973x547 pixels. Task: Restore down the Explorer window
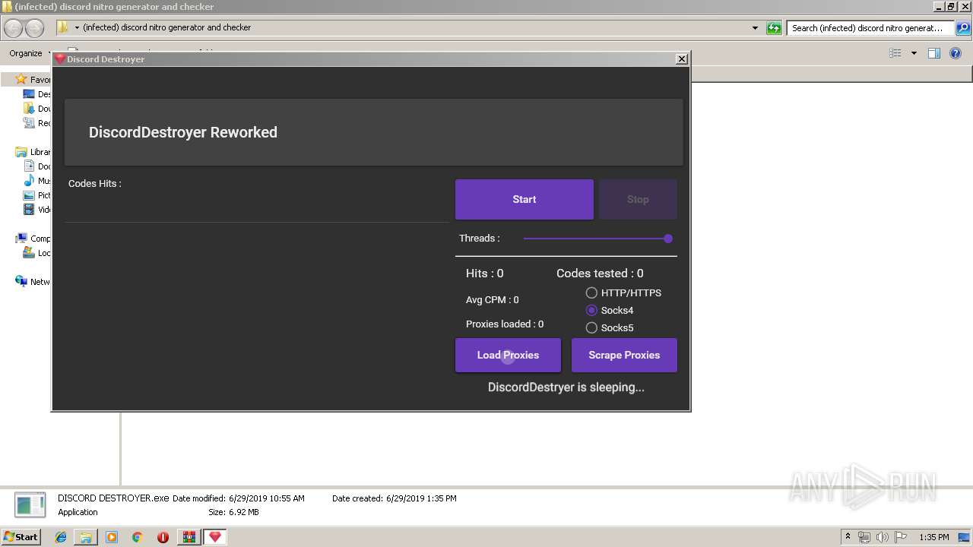(950, 7)
